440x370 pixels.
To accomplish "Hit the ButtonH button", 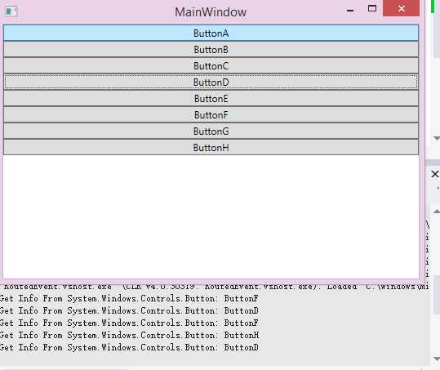I will 211,147.
